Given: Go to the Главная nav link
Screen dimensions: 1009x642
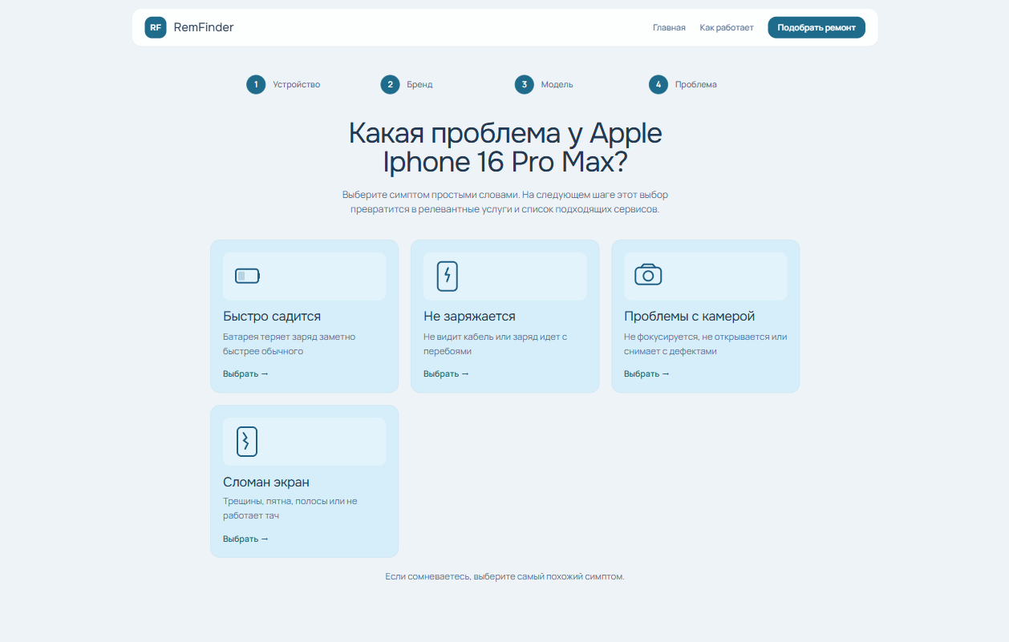Looking at the screenshot, I should (x=669, y=27).
